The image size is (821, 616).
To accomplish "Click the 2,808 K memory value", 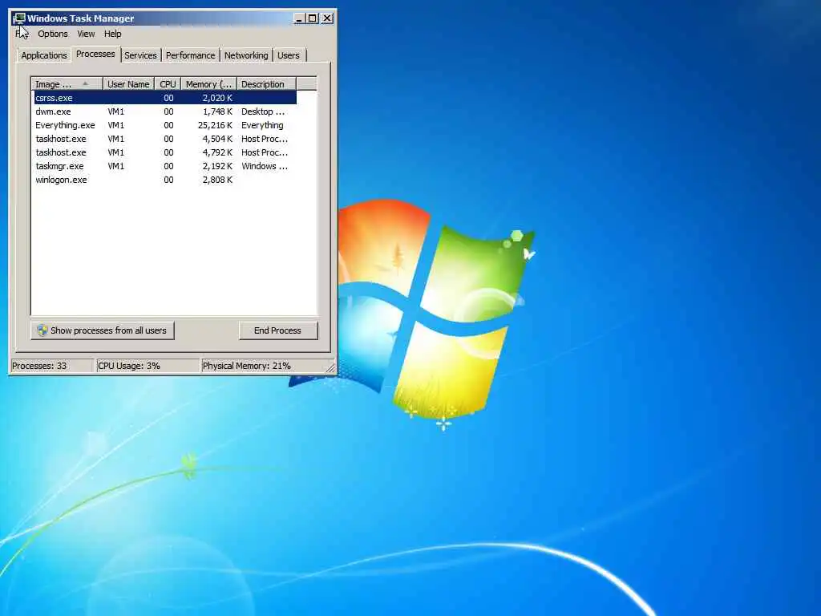I will (x=217, y=180).
